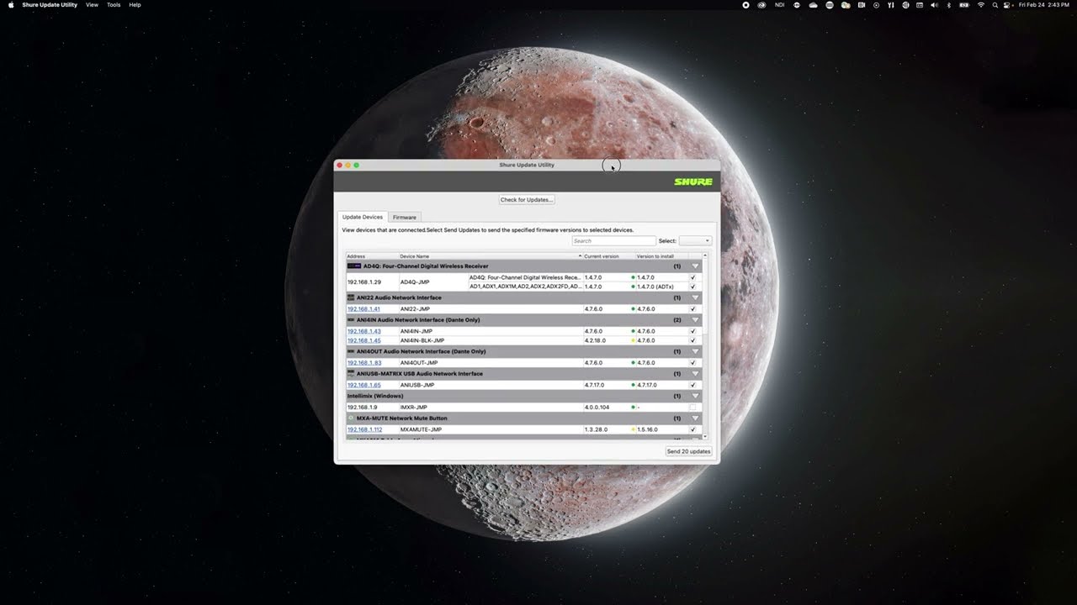Collapse the Intellimix (Windows) group
The image size is (1077, 605).
click(x=695, y=396)
